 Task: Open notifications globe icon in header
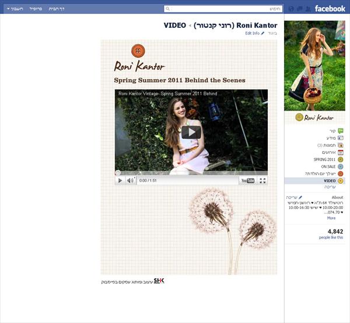click(x=291, y=9)
